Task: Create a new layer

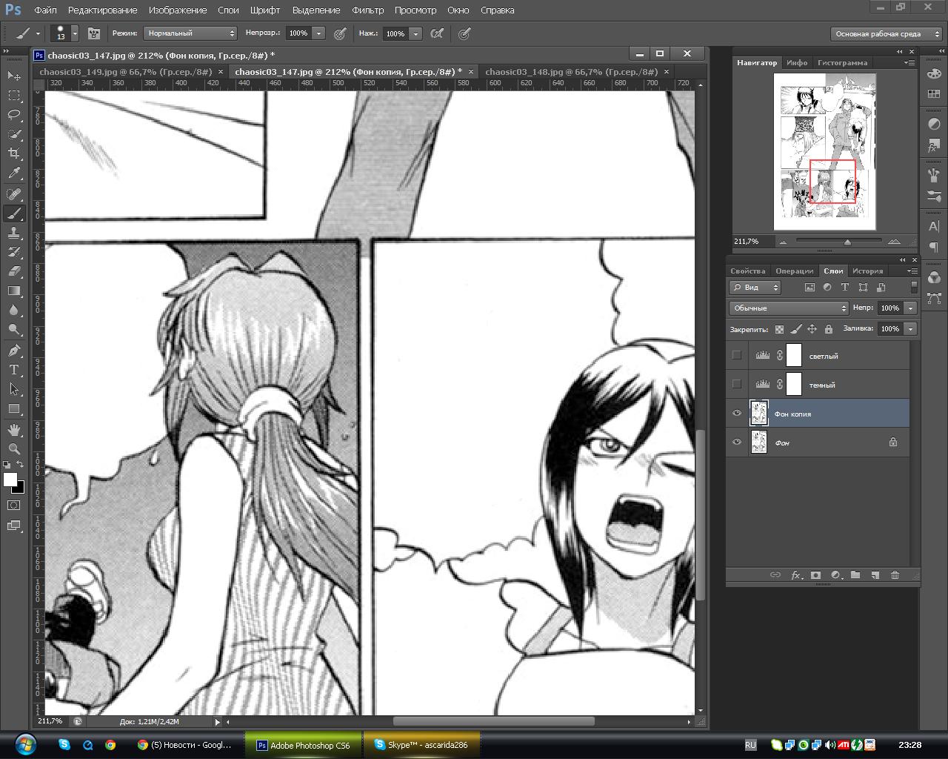Action: [x=875, y=574]
